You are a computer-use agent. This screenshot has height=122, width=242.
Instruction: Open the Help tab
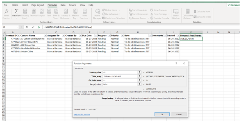click(91, 5)
